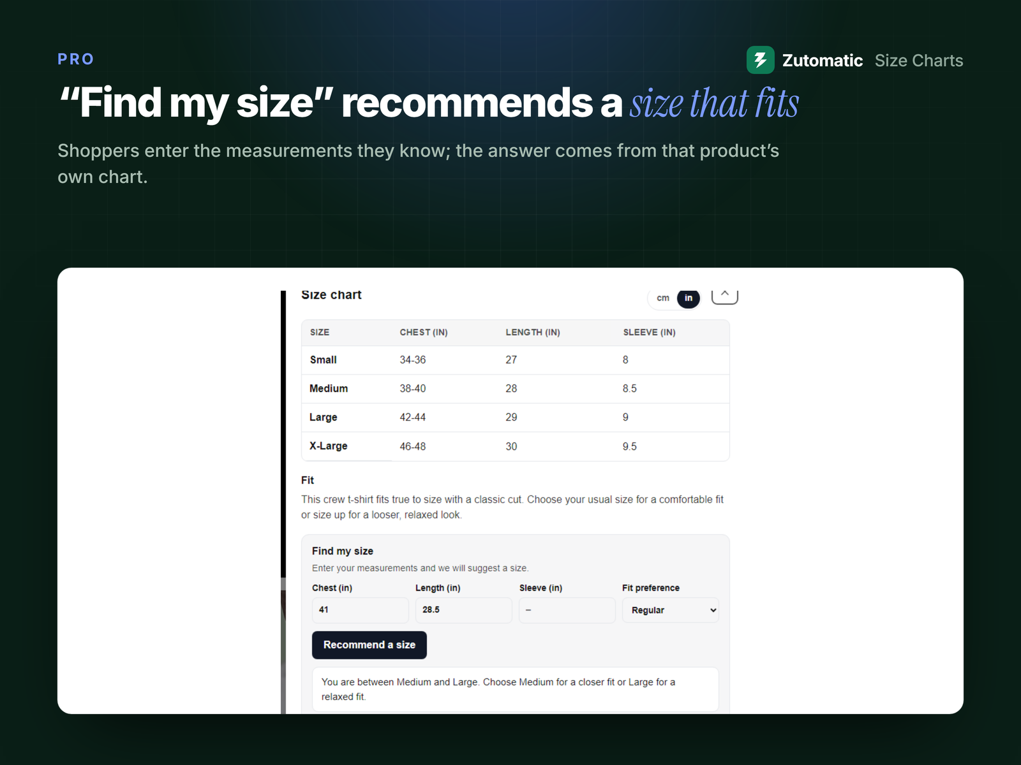The height and width of the screenshot is (765, 1021).
Task: Click the Find my size panel heading
Action: coord(343,551)
